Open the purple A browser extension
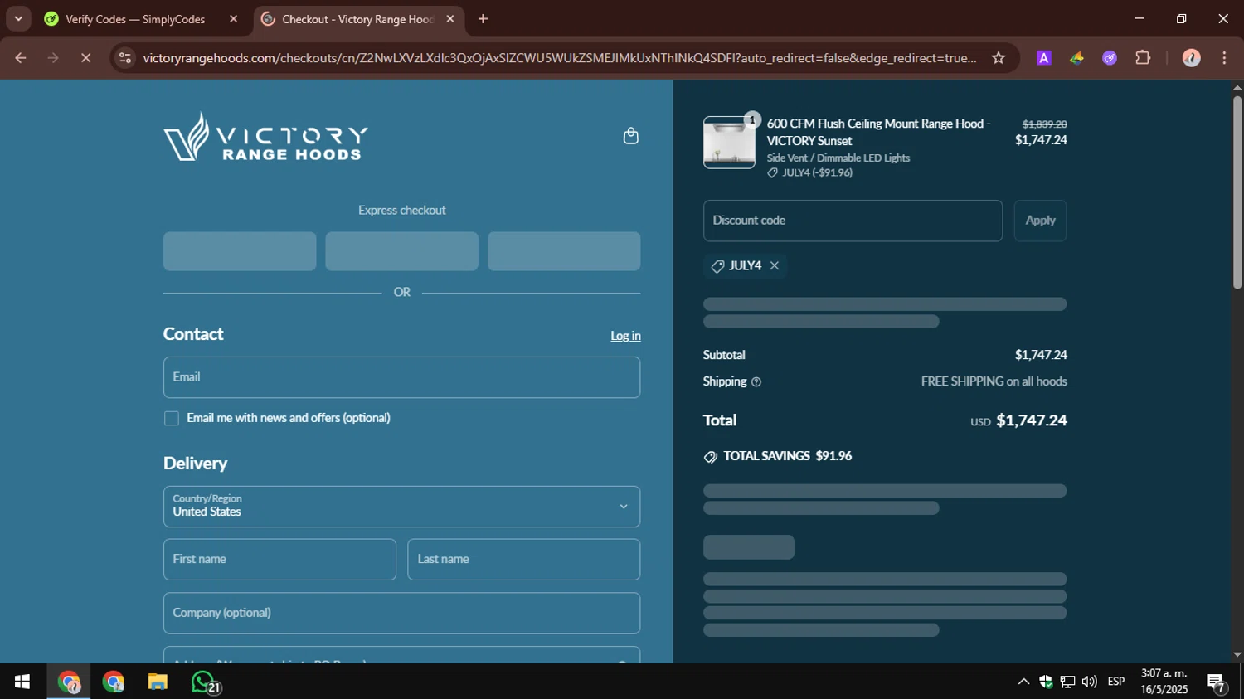The image size is (1244, 699). 1044,58
